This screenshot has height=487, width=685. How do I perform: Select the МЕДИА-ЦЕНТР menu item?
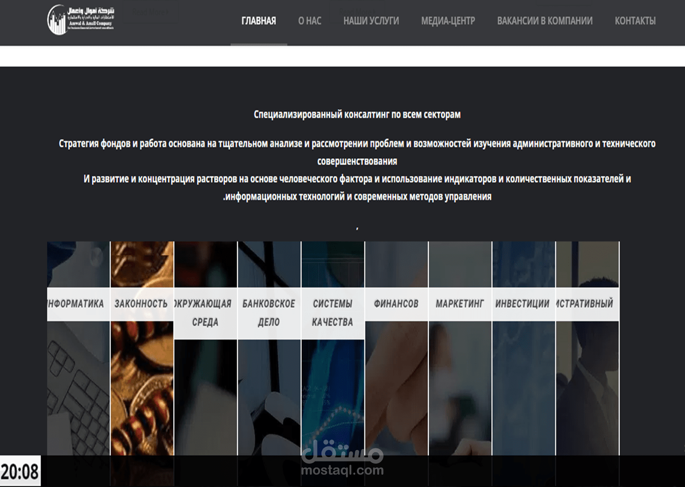448,21
